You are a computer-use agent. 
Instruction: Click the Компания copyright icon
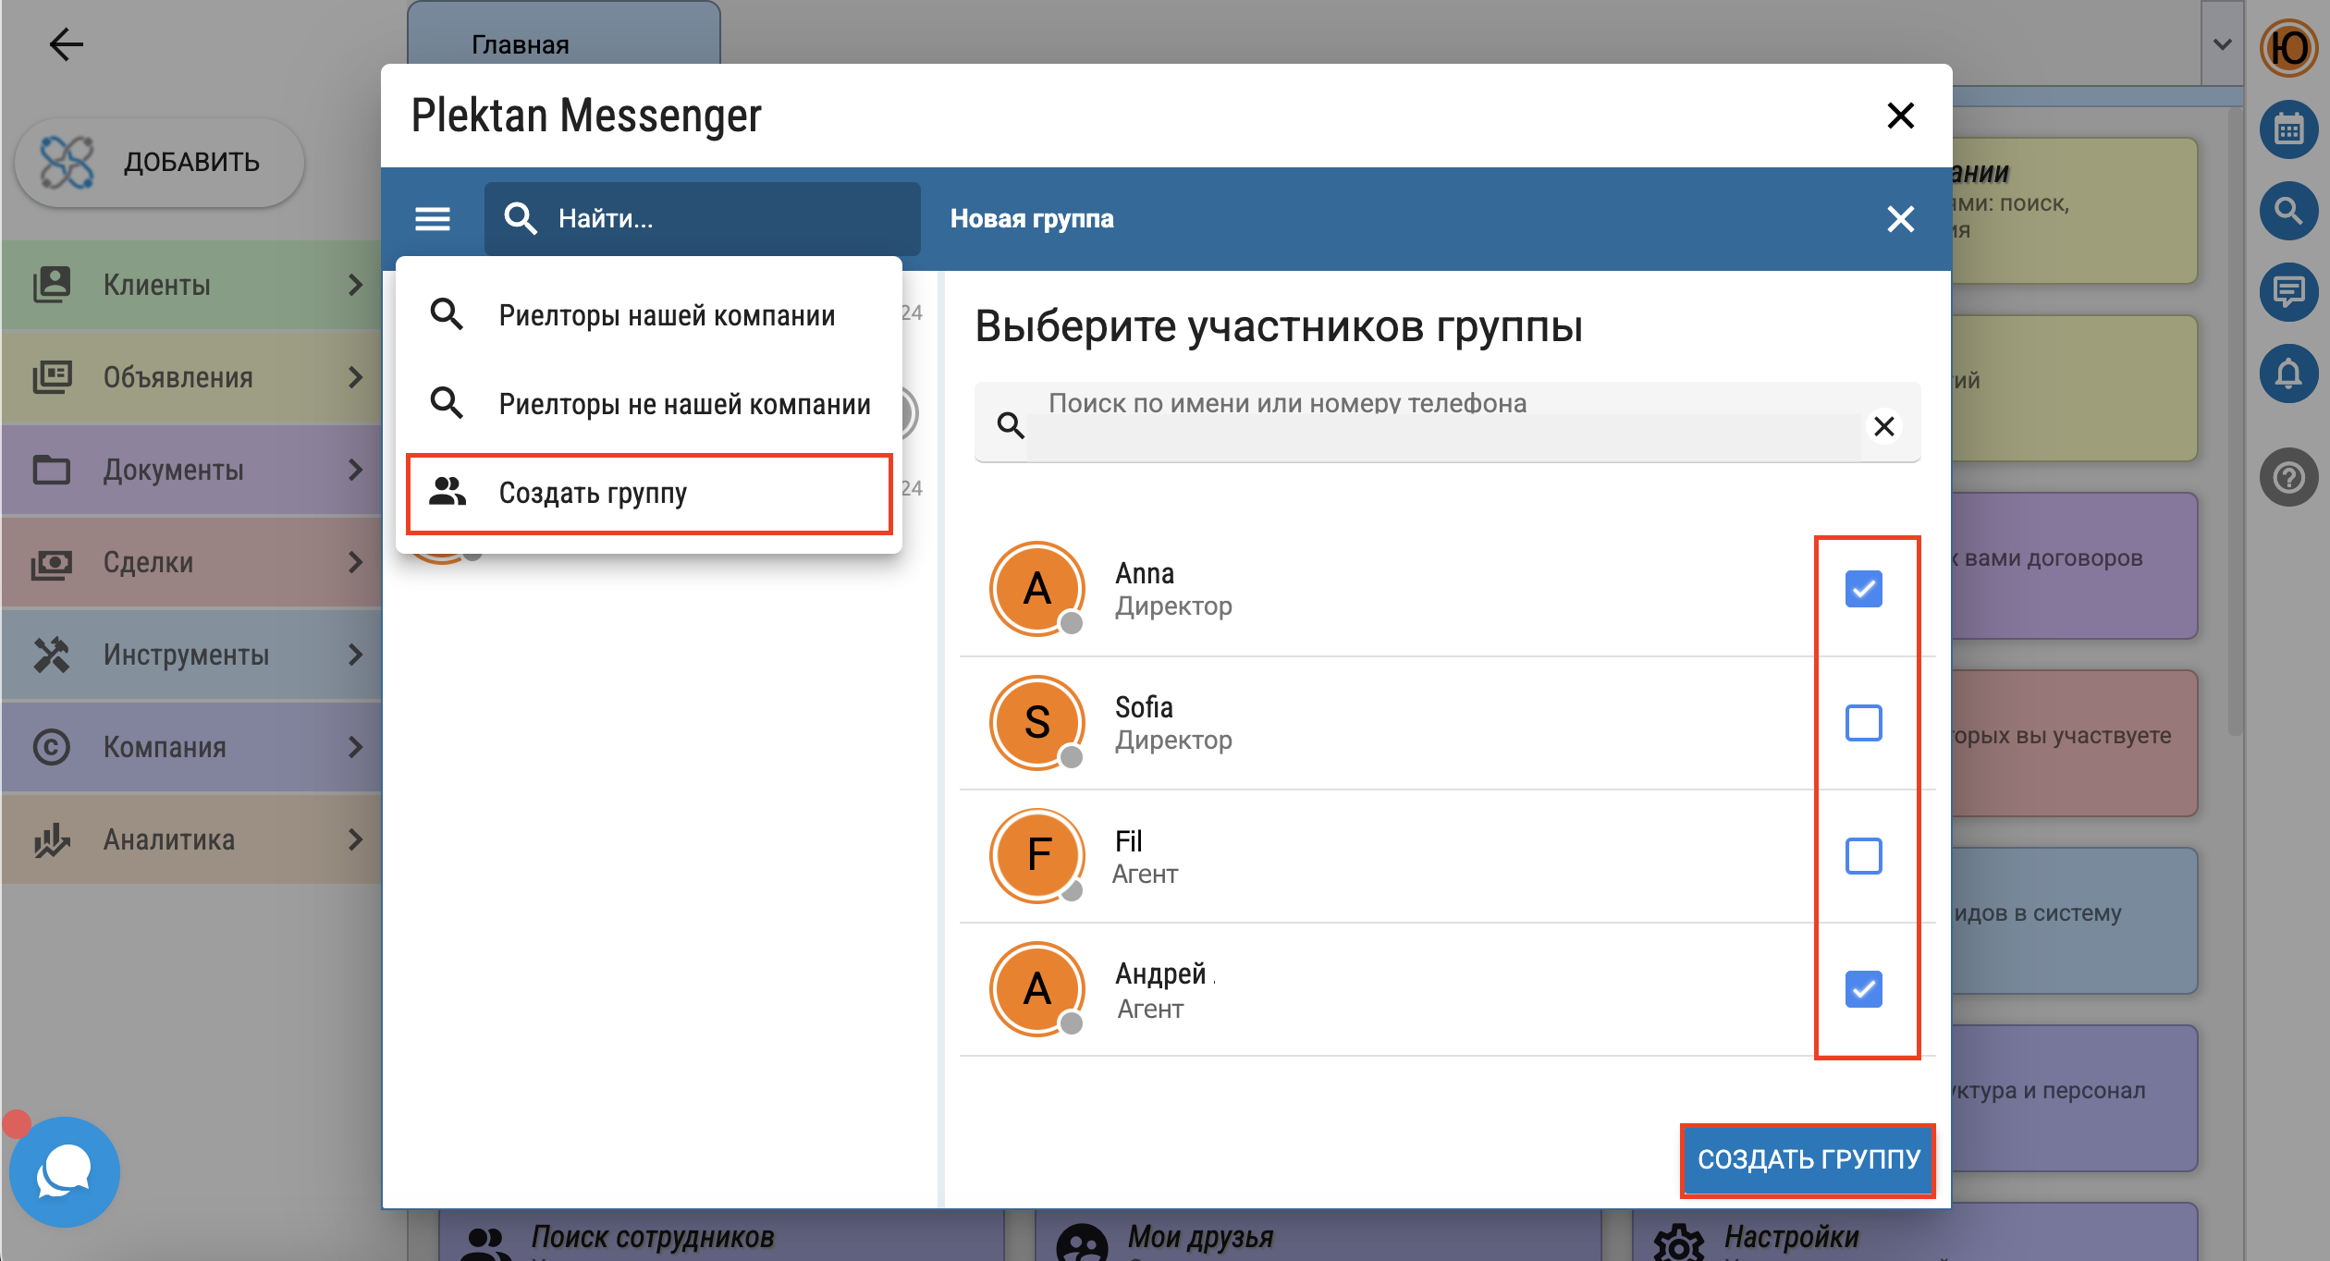[x=52, y=747]
